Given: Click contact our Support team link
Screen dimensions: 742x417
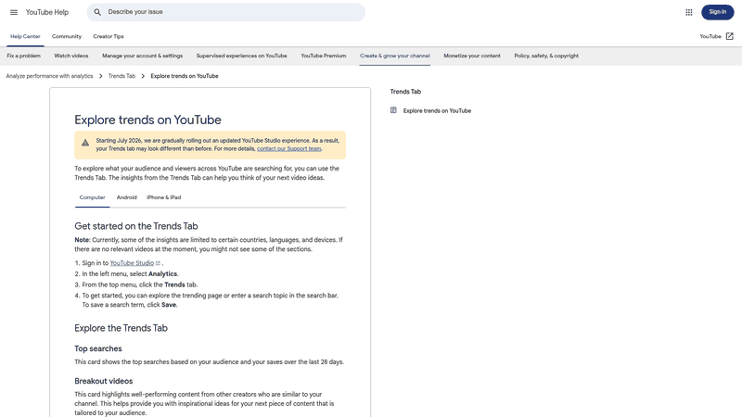Looking at the screenshot, I should point(289,149).
